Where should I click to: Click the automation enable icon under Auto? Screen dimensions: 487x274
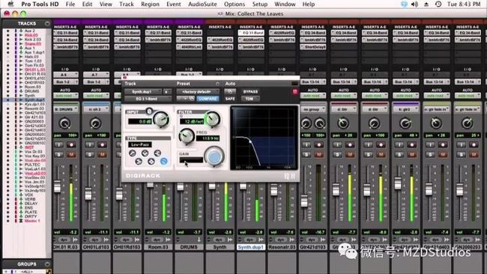[230, 91]
